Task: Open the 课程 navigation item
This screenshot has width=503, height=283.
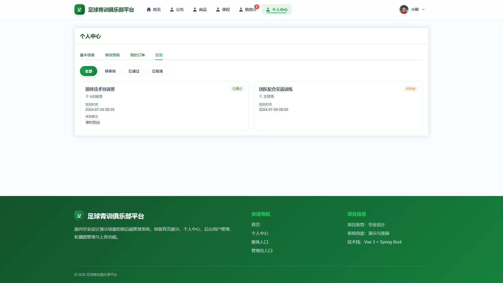Action: (x=223, y=9)
